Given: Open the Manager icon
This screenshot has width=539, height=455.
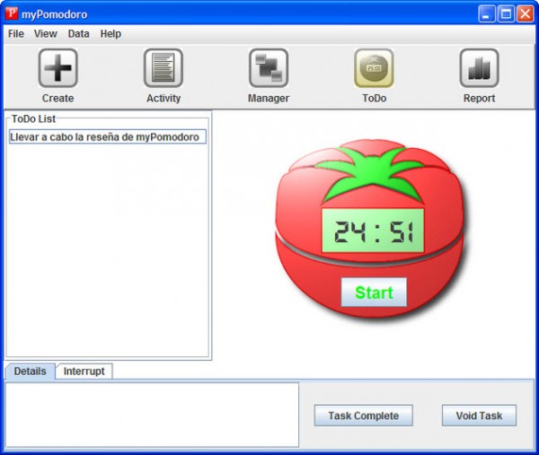Looking at the screenshot, I should tap(269, 67).
